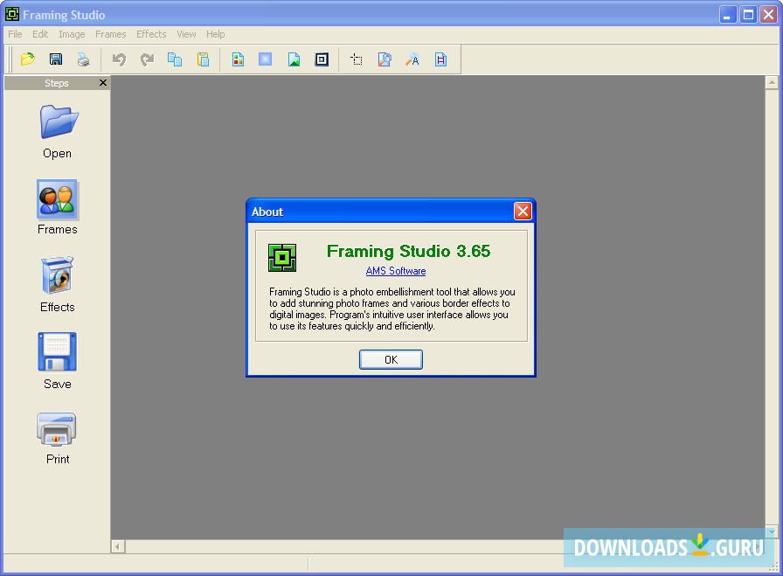Copy using the toolbar icon
The width and height of the screenshot is (783, 576).
coord(175,59)
